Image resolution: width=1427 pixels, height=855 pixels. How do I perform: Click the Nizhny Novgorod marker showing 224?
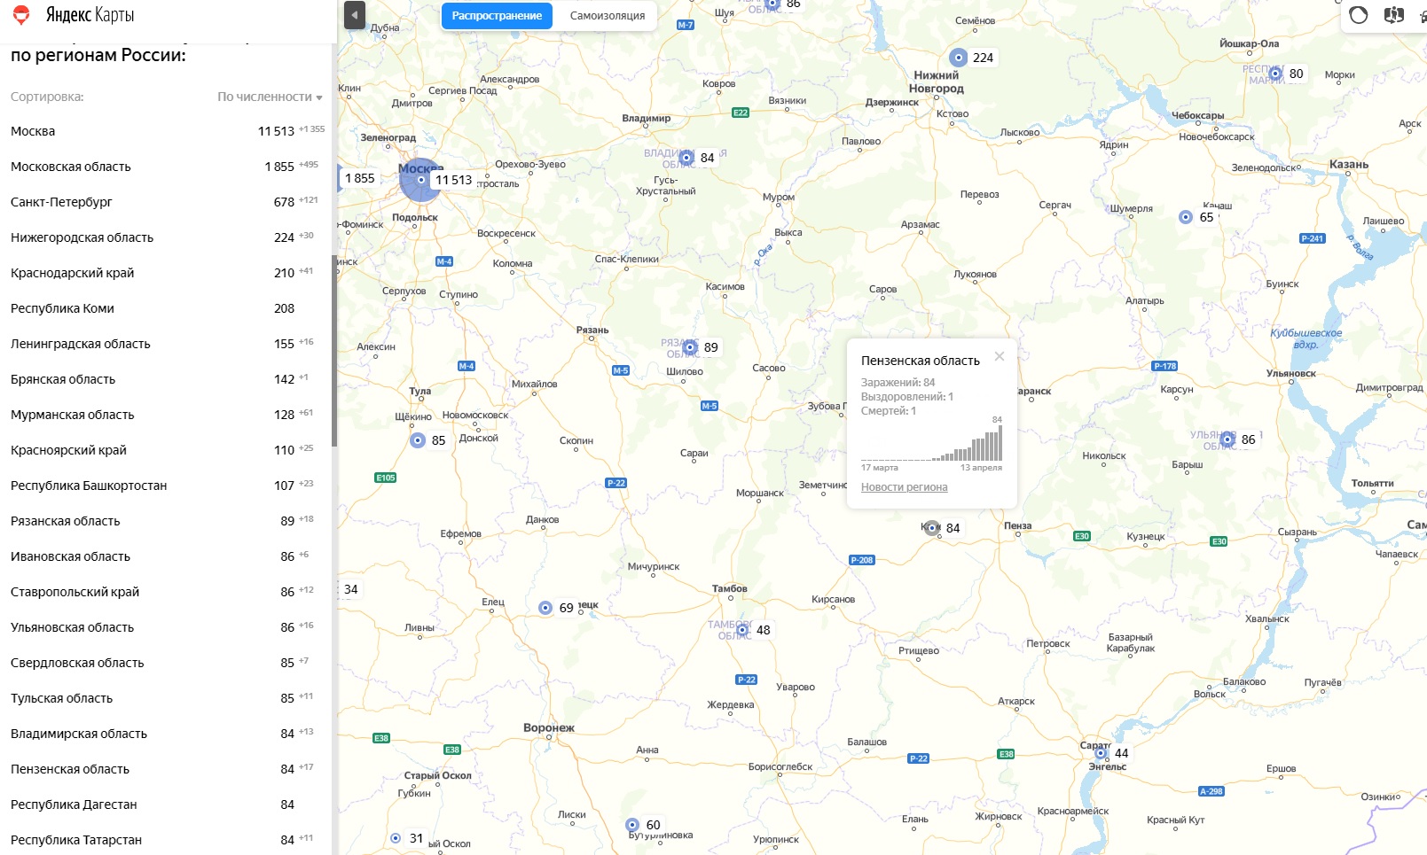(x=958, y=58)
